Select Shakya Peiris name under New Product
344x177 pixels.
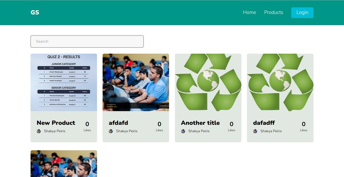coord(55,131)
